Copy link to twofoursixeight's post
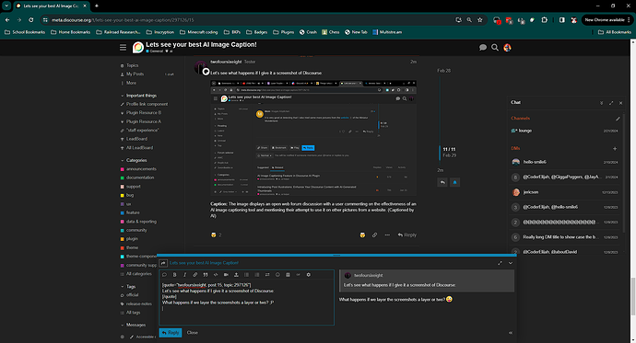This screenshot has width=636, height=343. click(x=374, y=235)
